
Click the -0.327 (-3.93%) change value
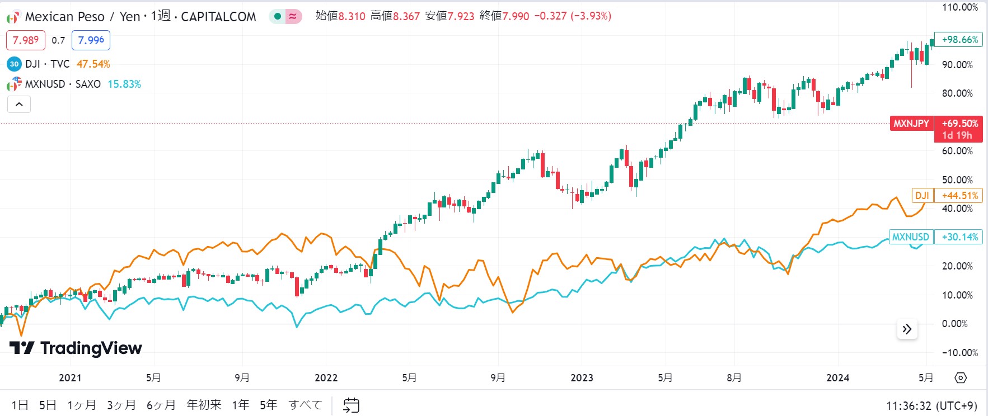[573, 16]
